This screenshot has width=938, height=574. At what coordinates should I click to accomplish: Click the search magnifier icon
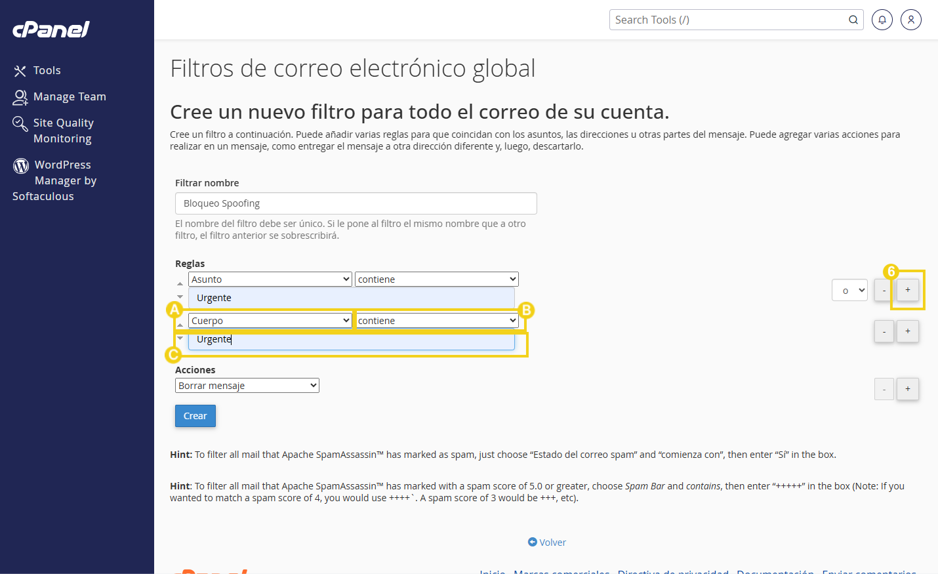tap(853, 20)
